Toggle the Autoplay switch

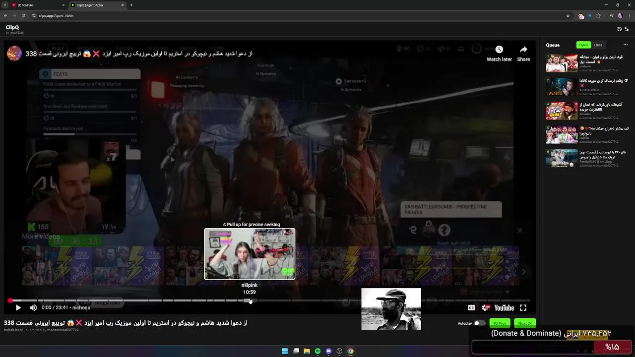tap(479, 323)
